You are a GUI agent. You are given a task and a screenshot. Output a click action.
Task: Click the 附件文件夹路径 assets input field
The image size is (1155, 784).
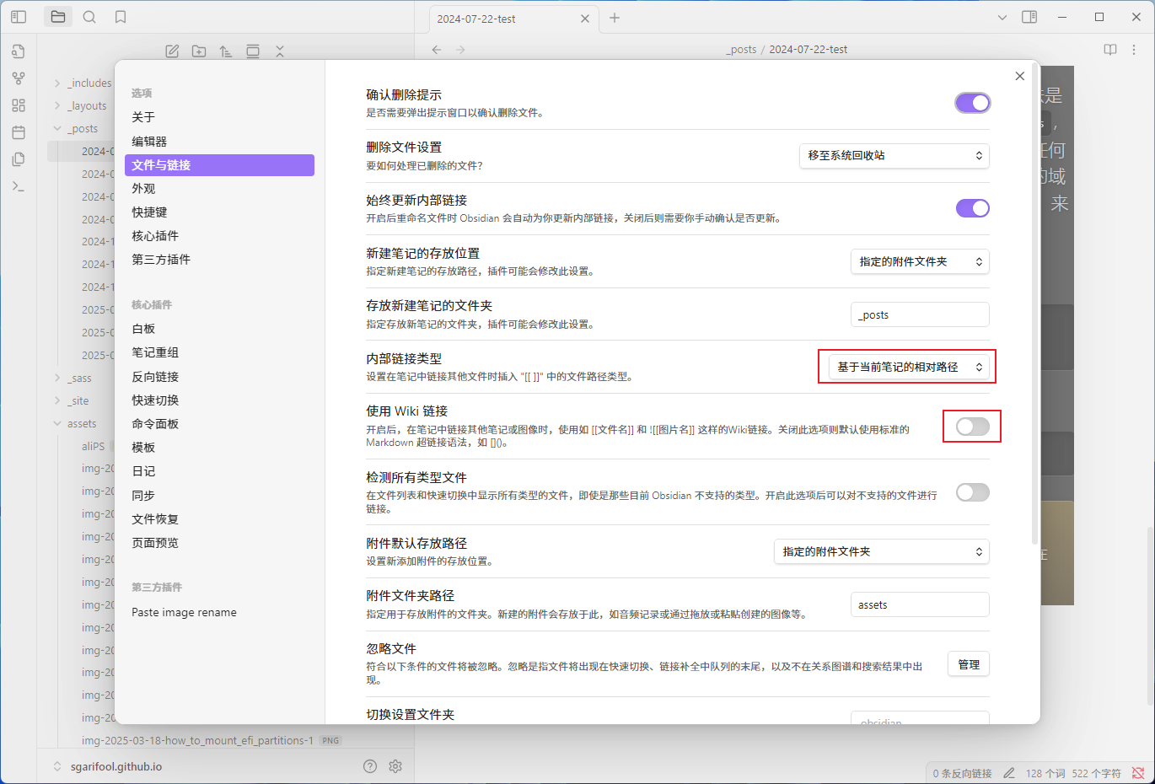coord(919,604)
